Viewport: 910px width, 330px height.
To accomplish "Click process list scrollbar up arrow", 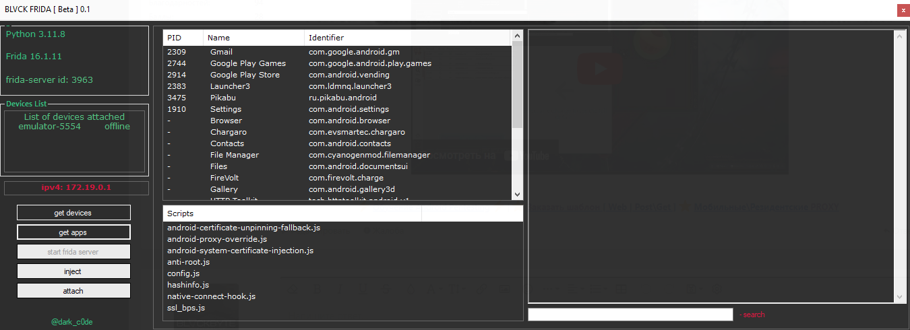I will pyautogui.click(x=517, y=36).
